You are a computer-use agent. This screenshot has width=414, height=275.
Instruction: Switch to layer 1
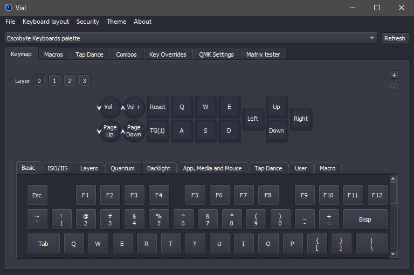pyautogui.click(x=54, y=81)
